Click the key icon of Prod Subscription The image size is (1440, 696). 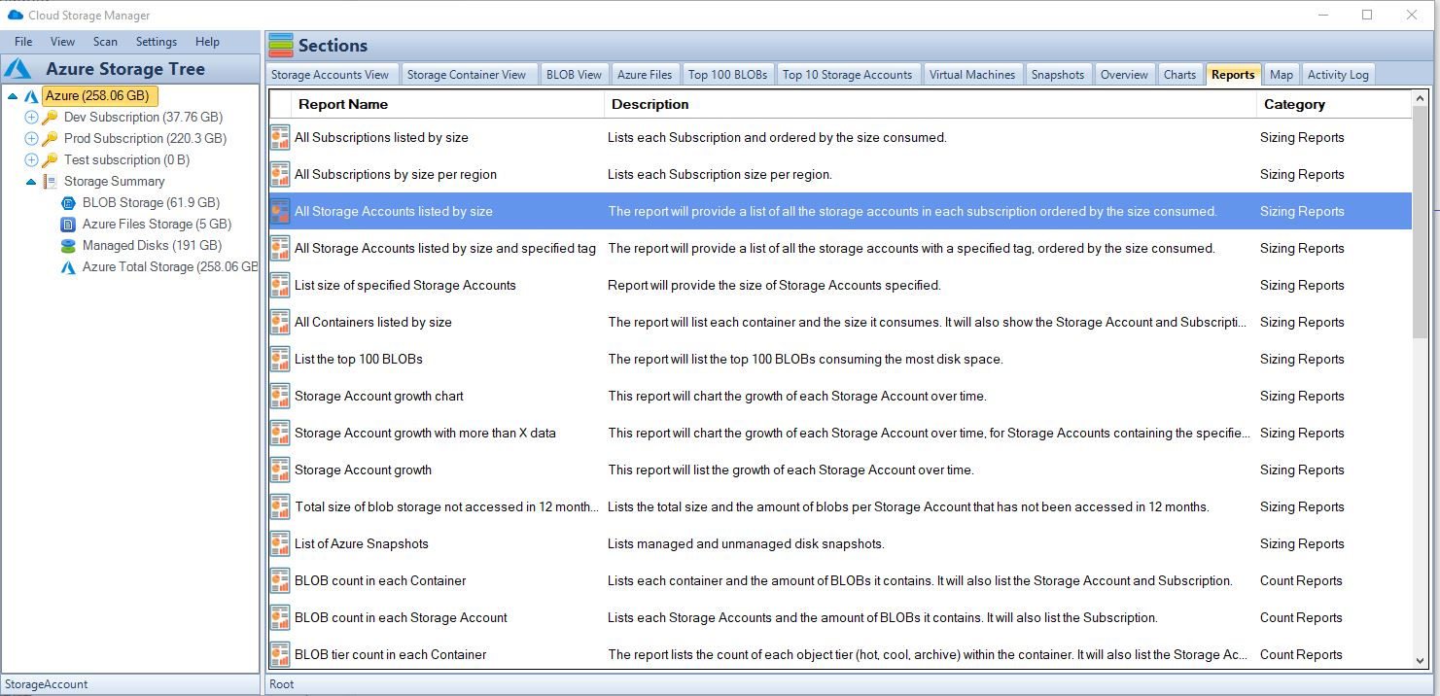point(50,139)
